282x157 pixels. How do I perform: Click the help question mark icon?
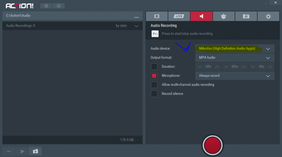pyautogui.click(x=59, y=6)
